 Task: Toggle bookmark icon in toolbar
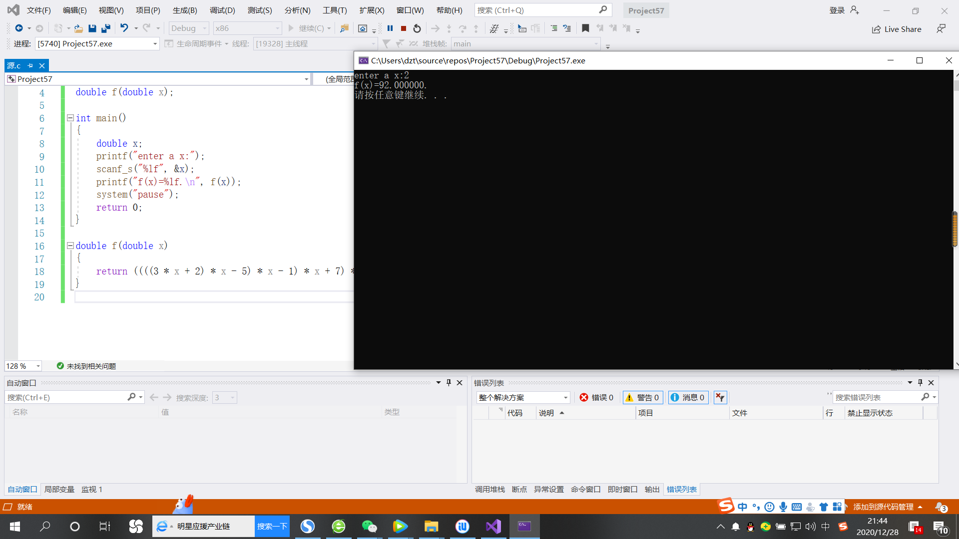(x=585, y=28)
